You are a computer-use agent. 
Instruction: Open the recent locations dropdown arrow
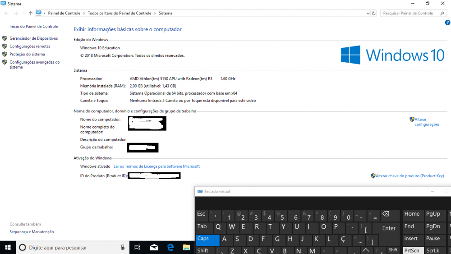point(23,14)
